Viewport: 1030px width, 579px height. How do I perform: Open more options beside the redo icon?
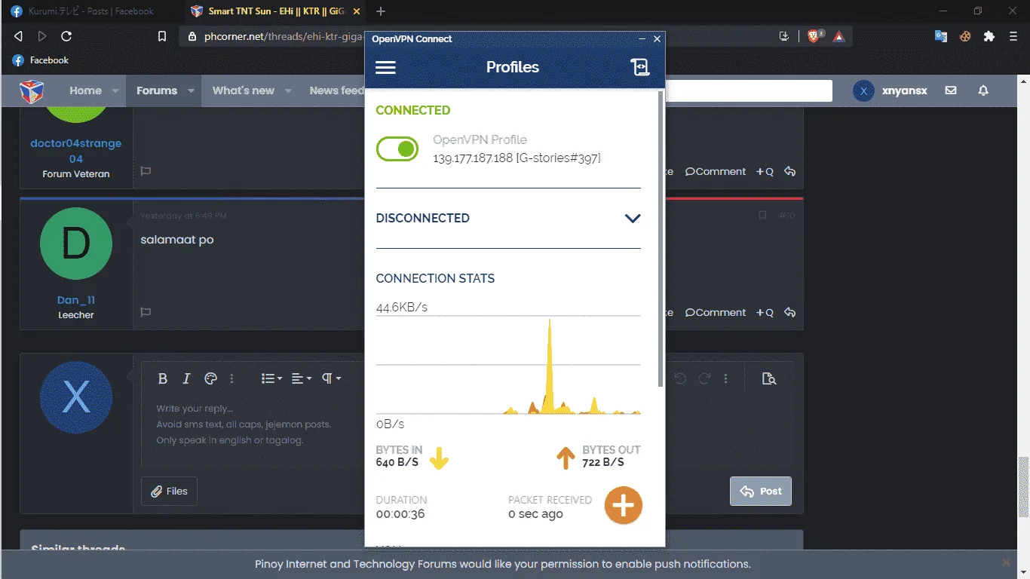pos(726,378)
